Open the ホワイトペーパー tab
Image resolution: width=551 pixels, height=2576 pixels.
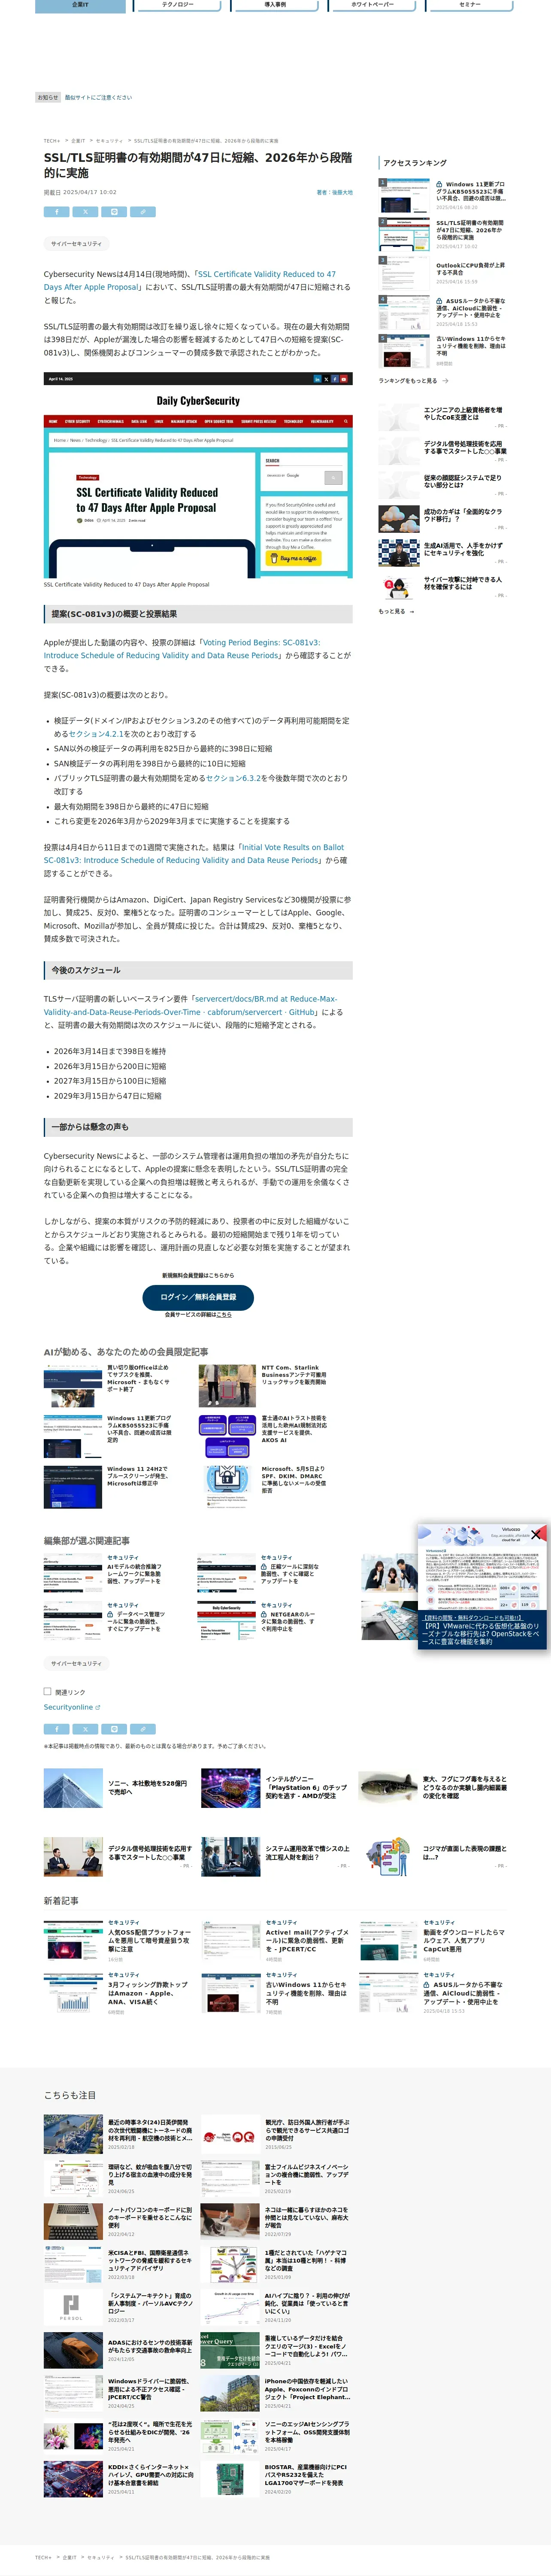pyautogui.click(x=372, y=6)
